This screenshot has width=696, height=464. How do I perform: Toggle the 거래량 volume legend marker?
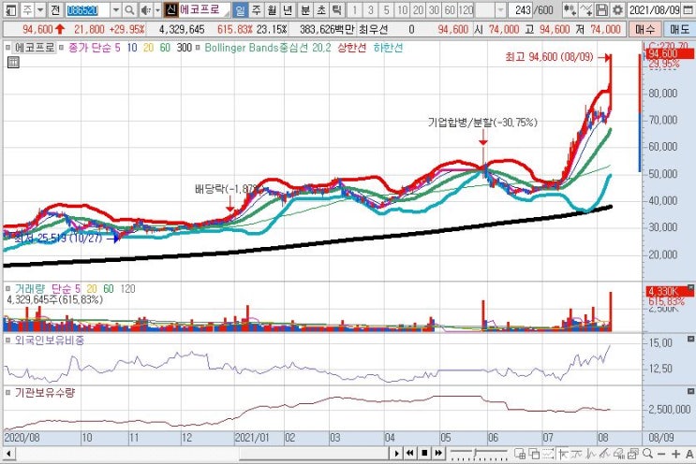pyautogui.click(x=8, y=289)
